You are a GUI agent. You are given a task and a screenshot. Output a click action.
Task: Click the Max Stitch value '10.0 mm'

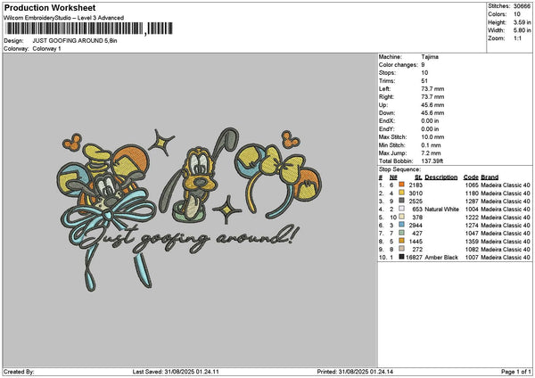[x=432, y=136]
